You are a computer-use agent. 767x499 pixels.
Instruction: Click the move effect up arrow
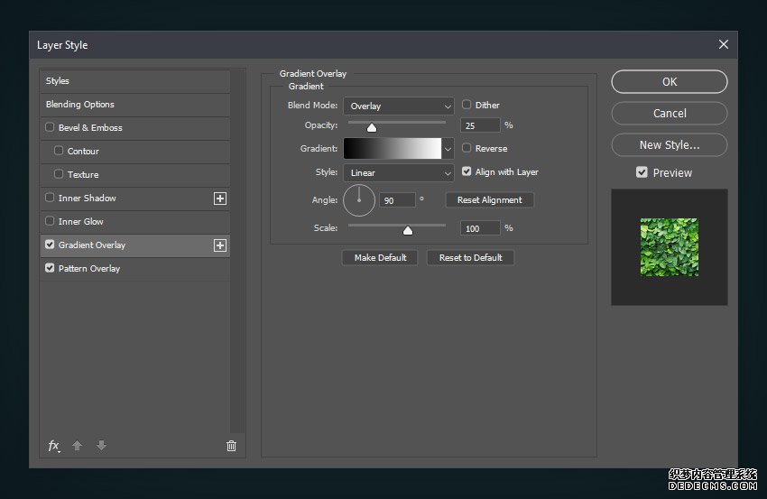click(x=78, y=445)
